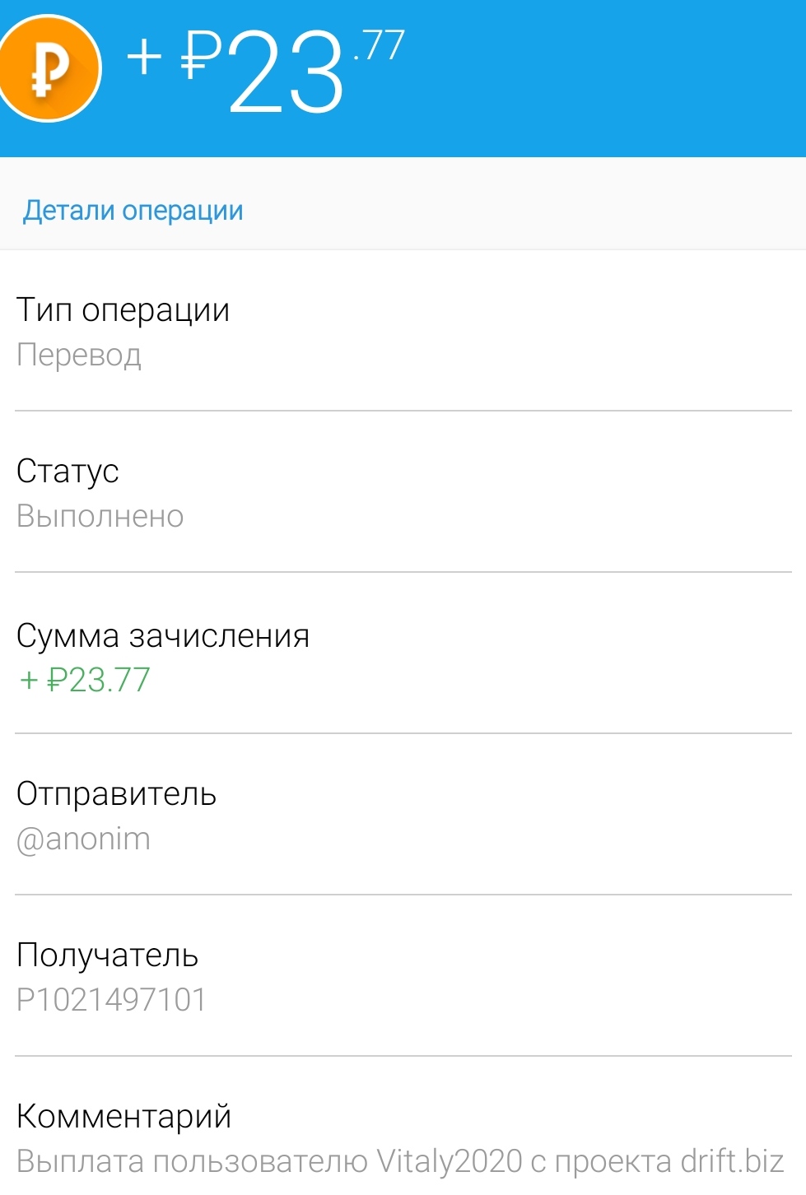Viewport: 806px width, 1195px height.
Task: Tap the white ruble symbol in header
Action: click(200, 56)
